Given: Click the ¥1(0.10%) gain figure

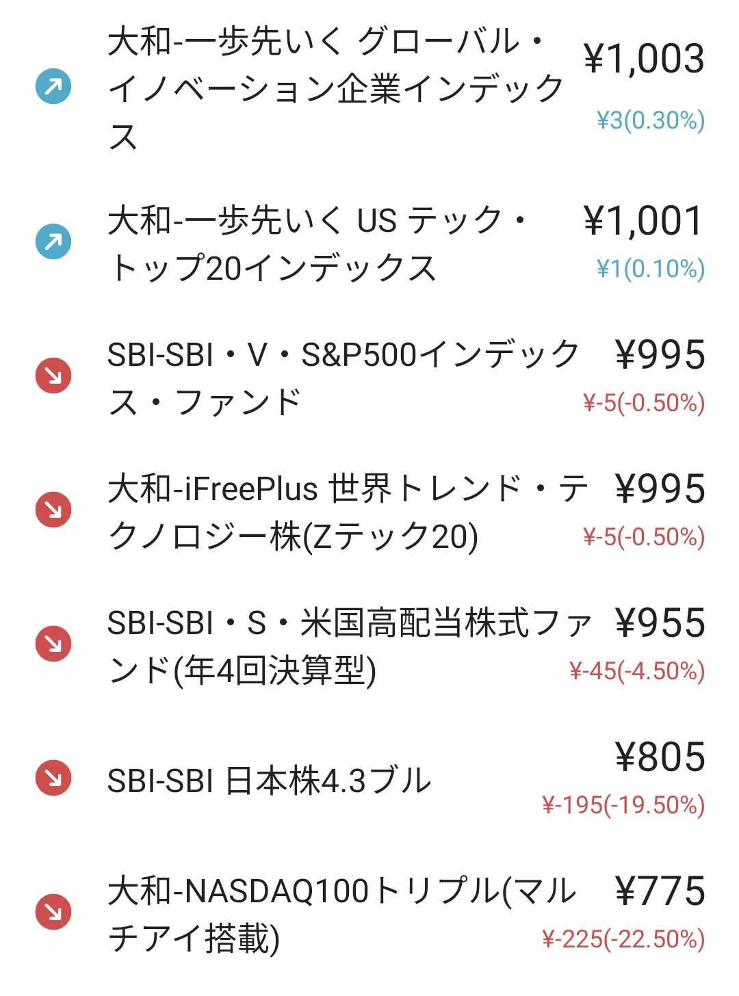Looking at the screenshot, I should 650,269.
